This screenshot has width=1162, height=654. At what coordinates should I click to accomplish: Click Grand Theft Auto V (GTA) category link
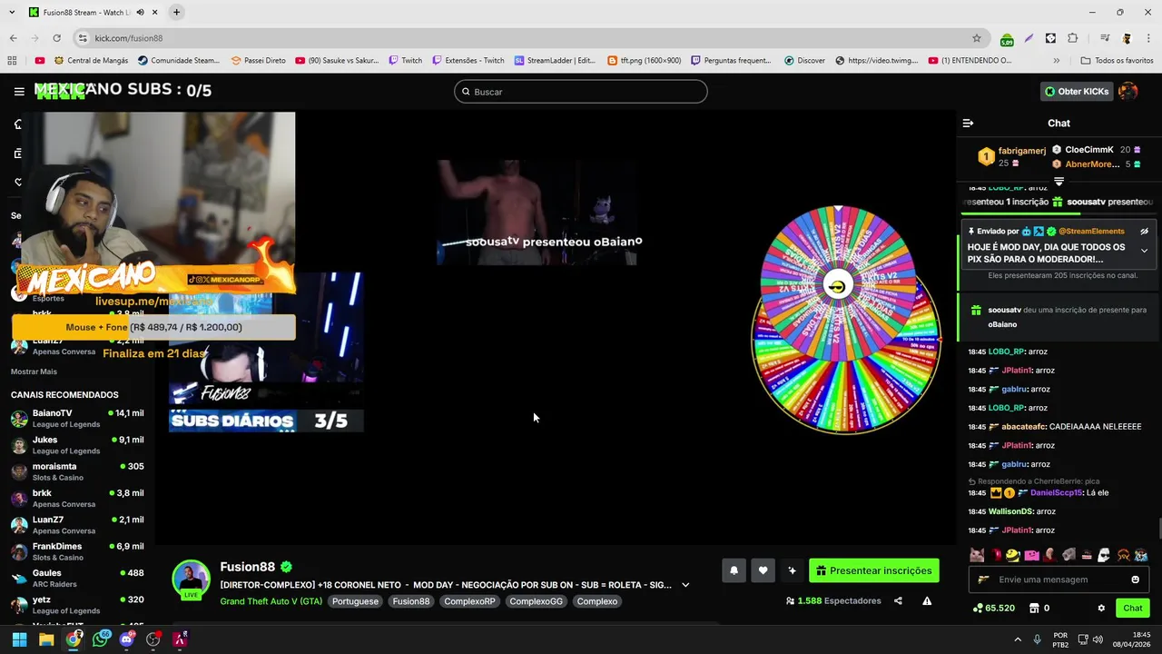point(271,601)
